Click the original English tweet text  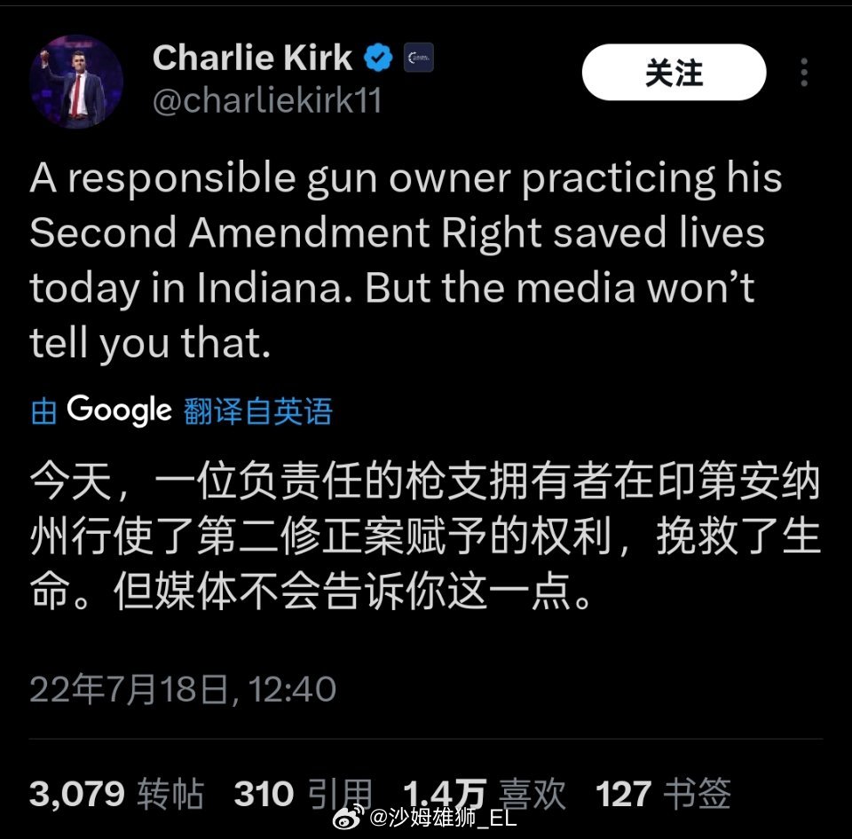(406, 261)
